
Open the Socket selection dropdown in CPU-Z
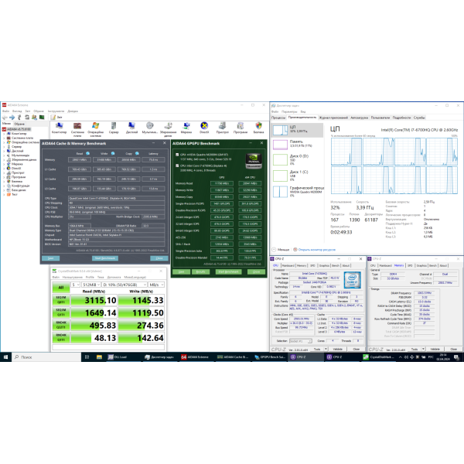tap(301, 341)
